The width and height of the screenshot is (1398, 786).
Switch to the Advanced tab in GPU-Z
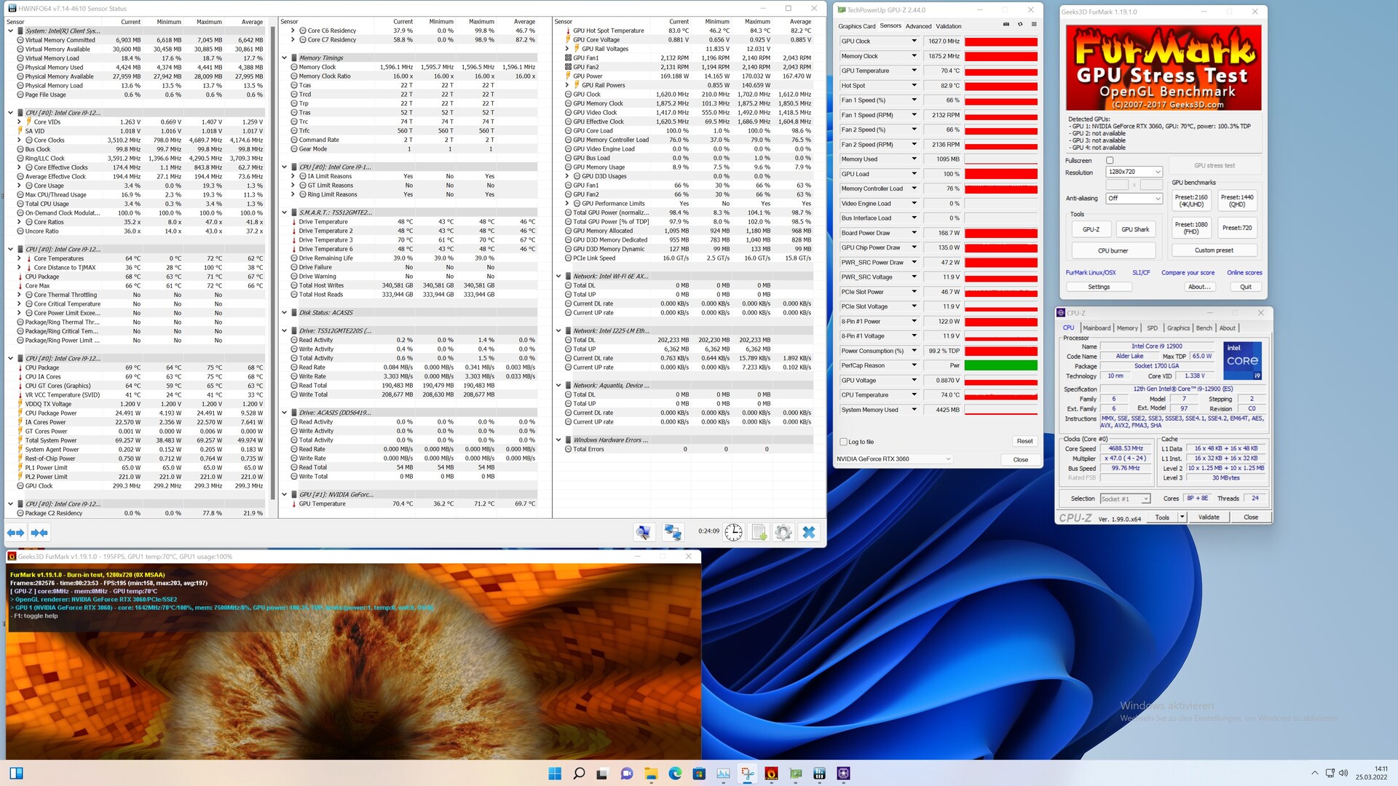tap(918, 26)
